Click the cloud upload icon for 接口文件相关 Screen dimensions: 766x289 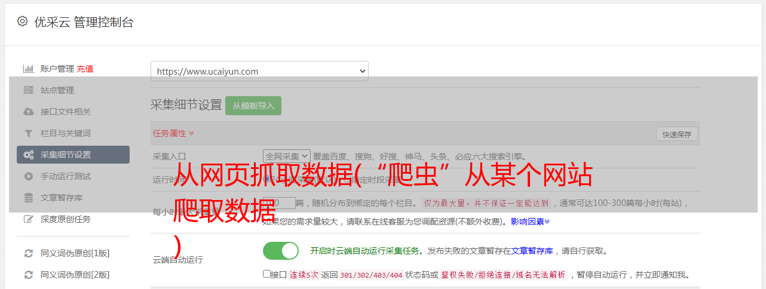click(28, 112)
